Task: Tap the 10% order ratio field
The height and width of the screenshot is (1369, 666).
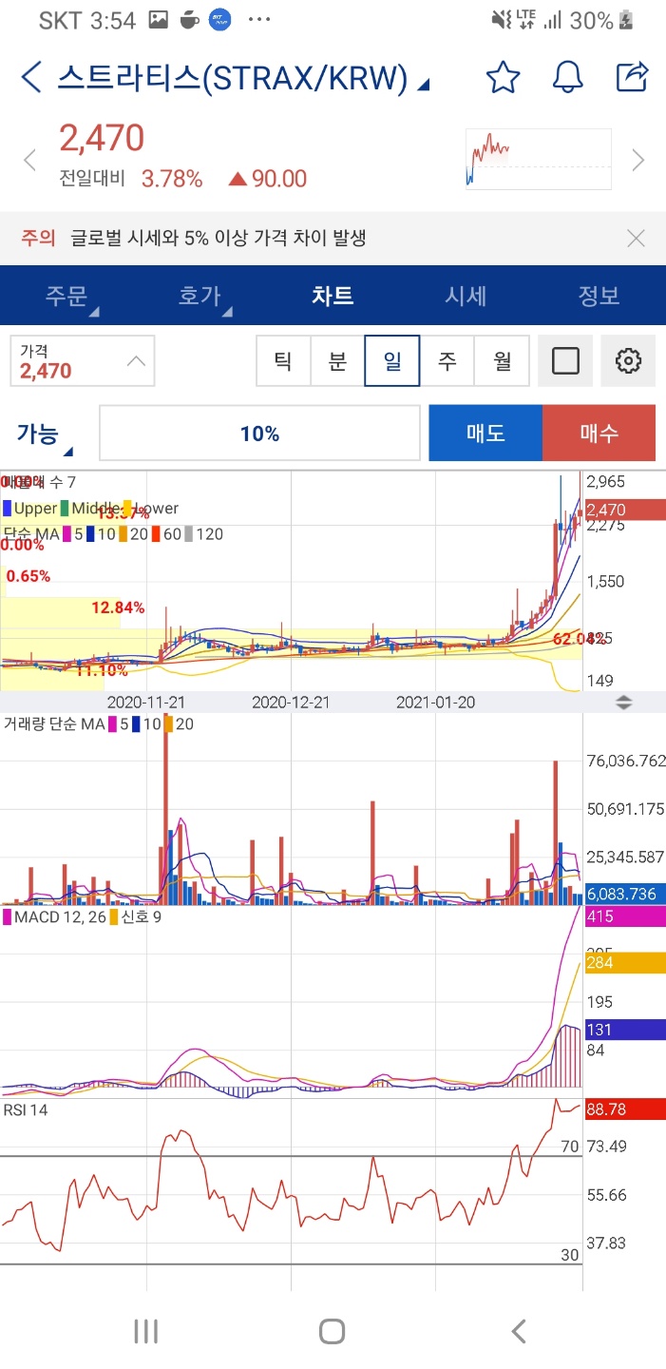Action: pos(259,434)
